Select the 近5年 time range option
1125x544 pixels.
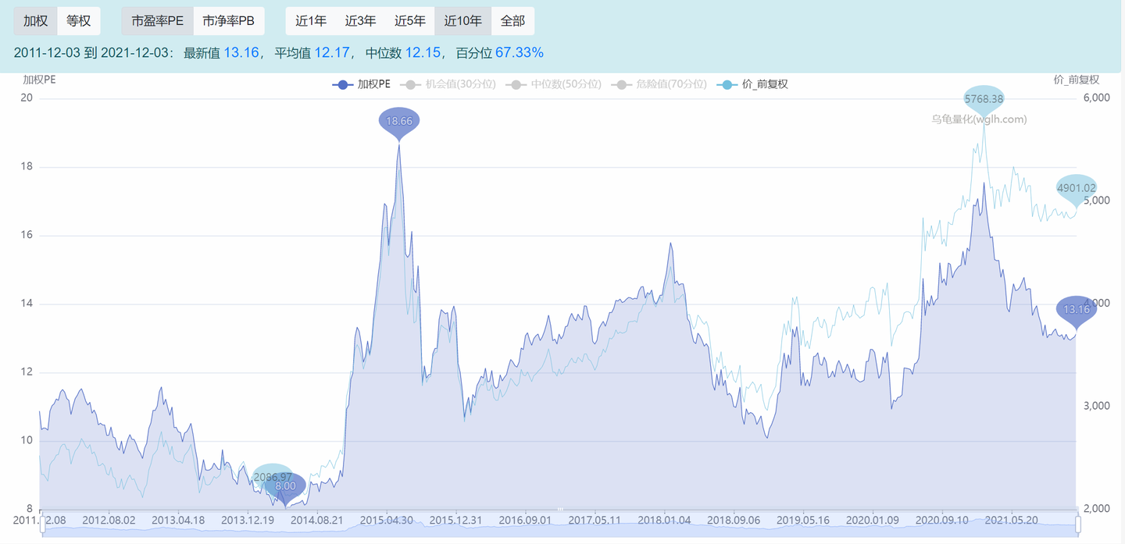coord(410,20)
